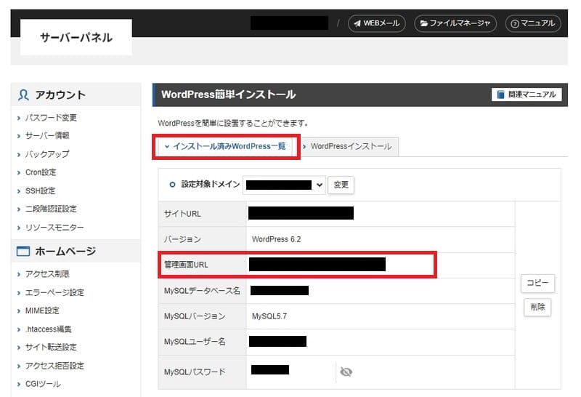Switch to インストール済みWordPress一覧 tab
581x397 pixels.
[226, 146]
